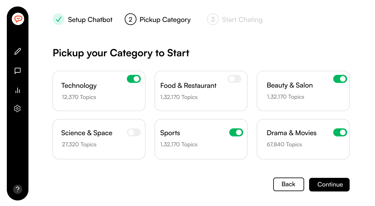Screen dimensions: 375x206
Task: Open the chat message icon in sidebar
Action: (x=18, y=71)
